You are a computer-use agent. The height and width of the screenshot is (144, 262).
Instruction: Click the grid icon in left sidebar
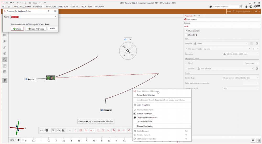tap(5, 72)
